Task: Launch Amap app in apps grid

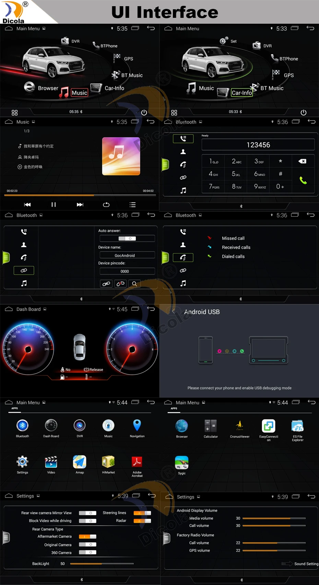Action: coord(80,465)
